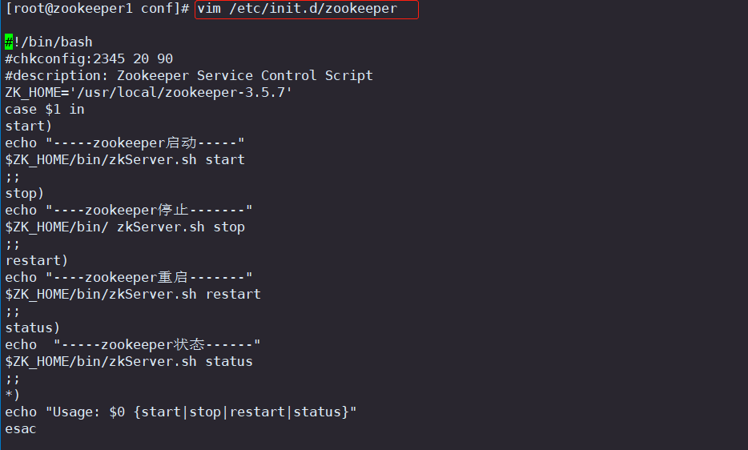Select the start) case label

tap(28, 126)
